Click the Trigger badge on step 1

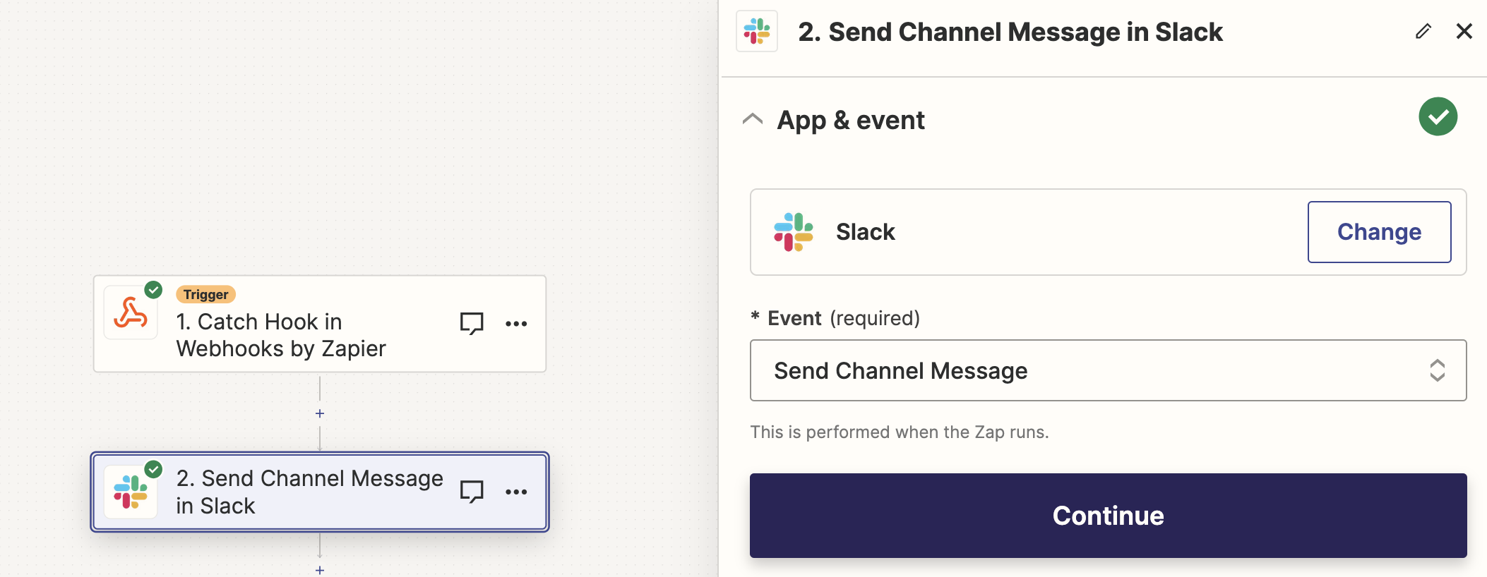tap(205, 294)
